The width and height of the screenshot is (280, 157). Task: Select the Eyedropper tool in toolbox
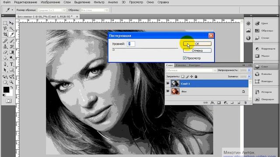(11, 34)
